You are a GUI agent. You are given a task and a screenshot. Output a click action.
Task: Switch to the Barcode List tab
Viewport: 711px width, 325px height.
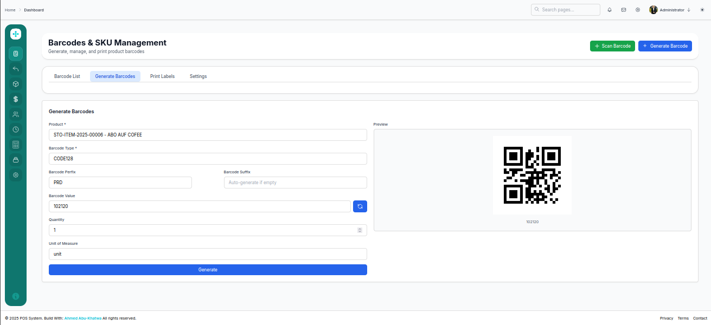coord(67,76)
